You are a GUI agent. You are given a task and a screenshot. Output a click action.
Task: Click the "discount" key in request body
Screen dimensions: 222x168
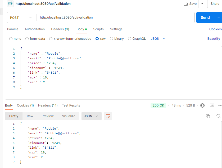pyautogui.click(x=37, y=68)
